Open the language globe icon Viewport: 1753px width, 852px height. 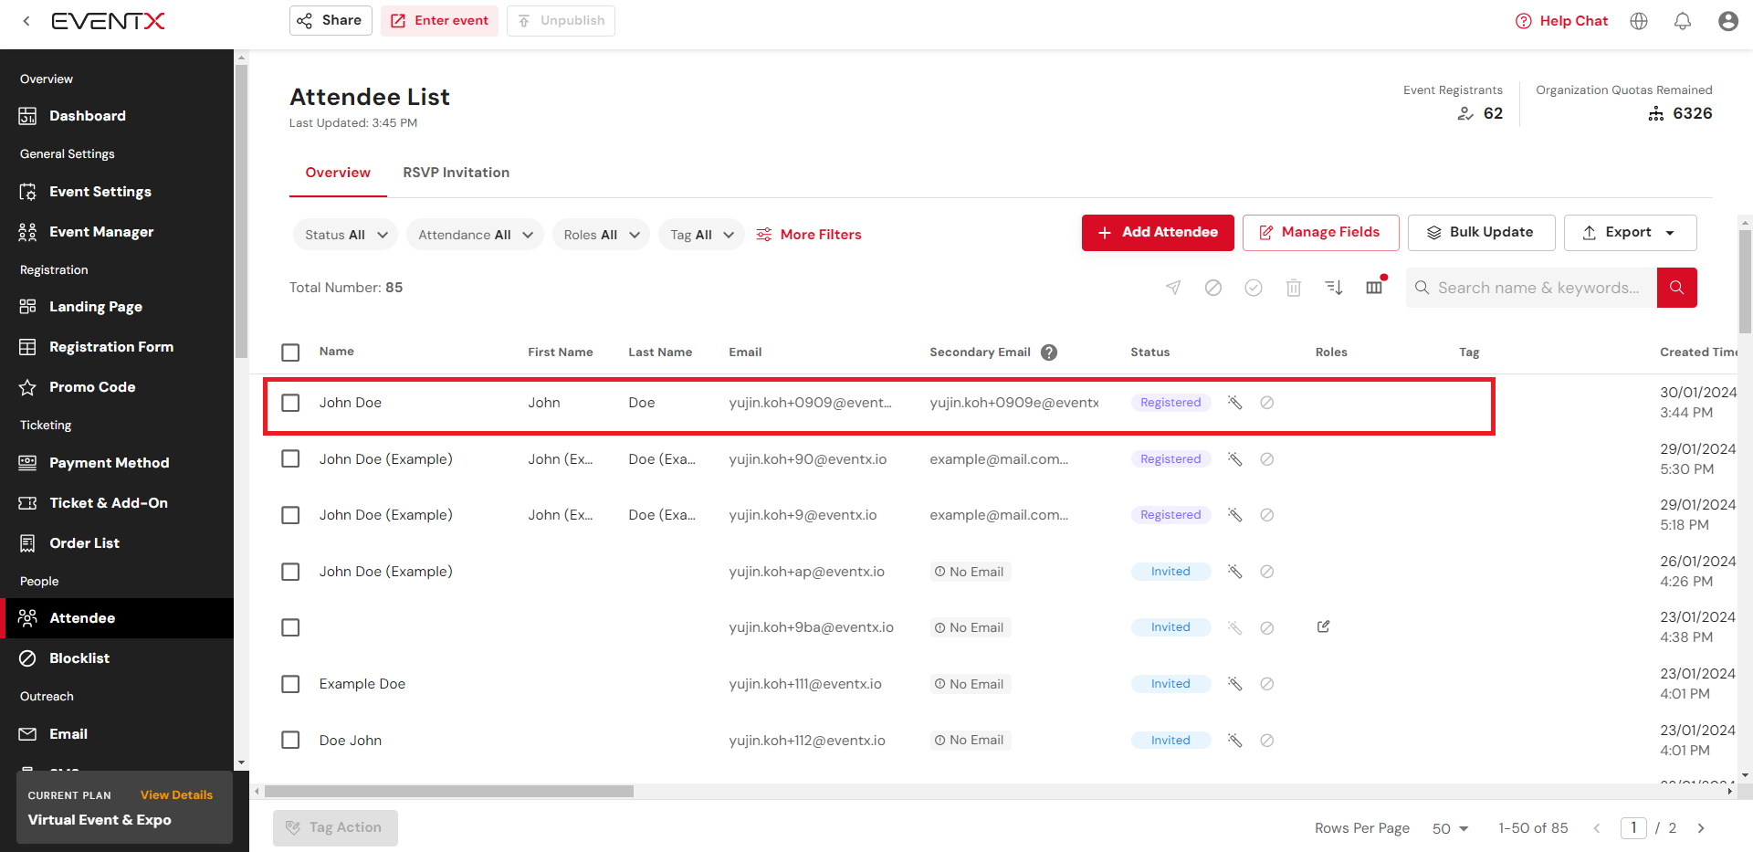1639,21
